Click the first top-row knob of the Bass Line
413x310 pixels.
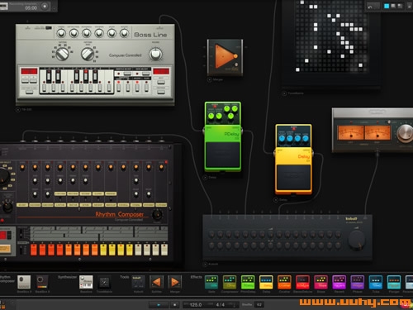point(61,33)
